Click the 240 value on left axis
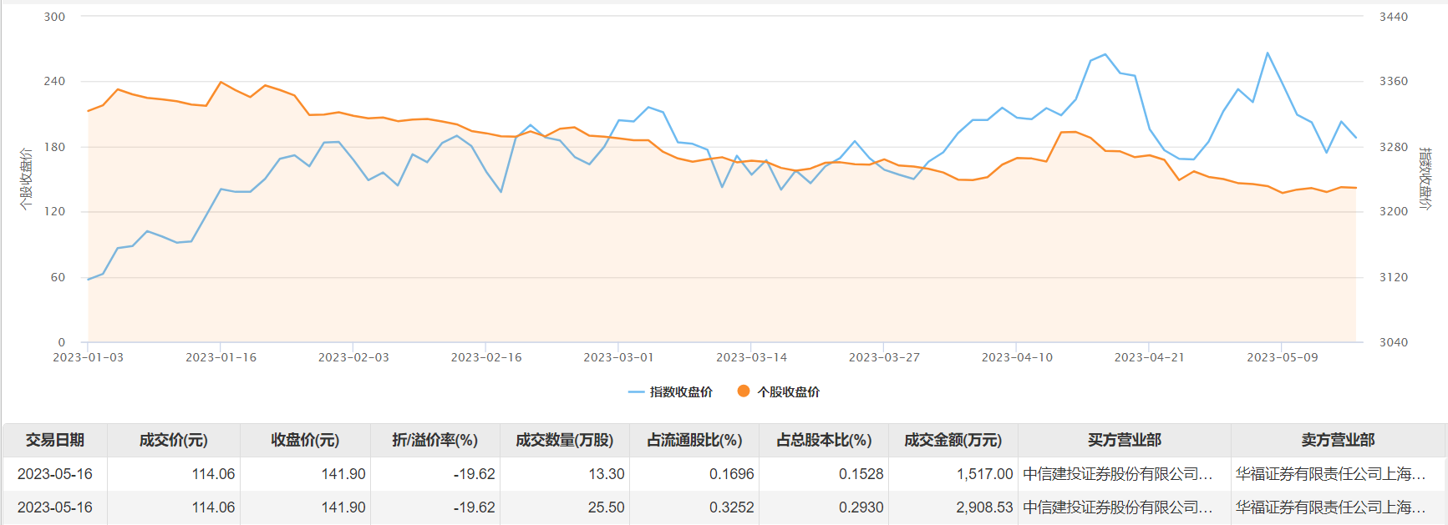 [x=54, y=81]
